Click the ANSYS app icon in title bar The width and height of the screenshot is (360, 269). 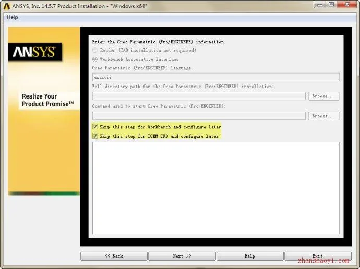tap(6, 6)
